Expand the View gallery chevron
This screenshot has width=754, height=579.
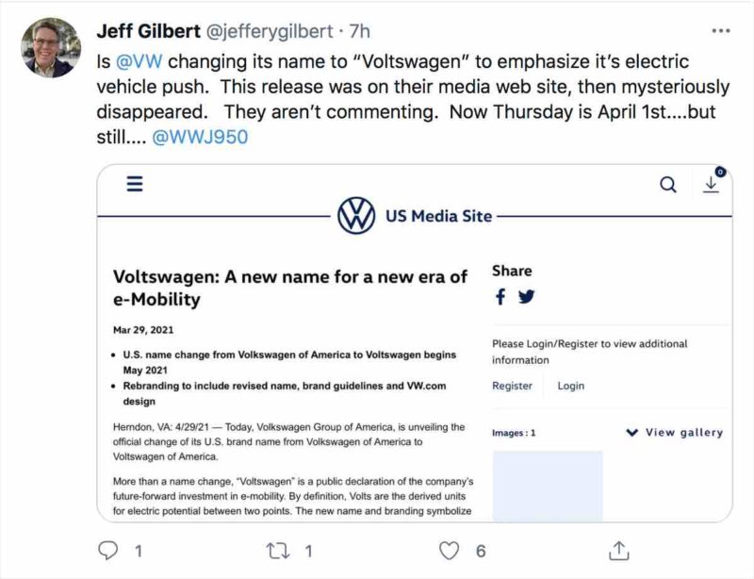tap(631, 433)
